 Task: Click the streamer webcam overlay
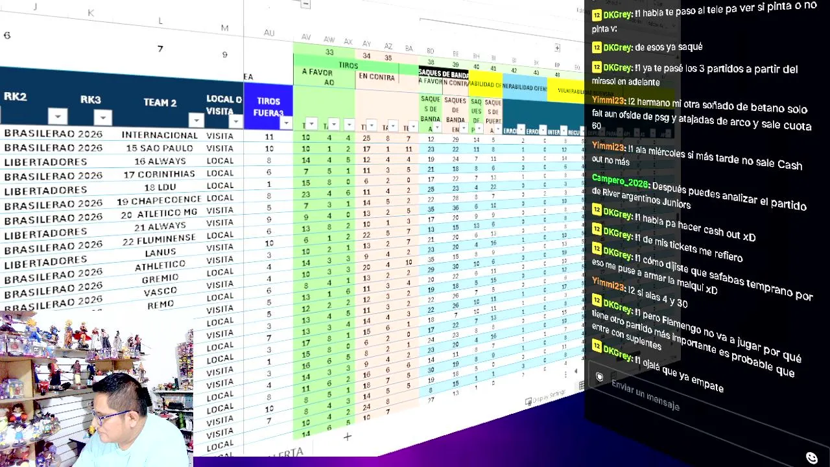[96, 389]
